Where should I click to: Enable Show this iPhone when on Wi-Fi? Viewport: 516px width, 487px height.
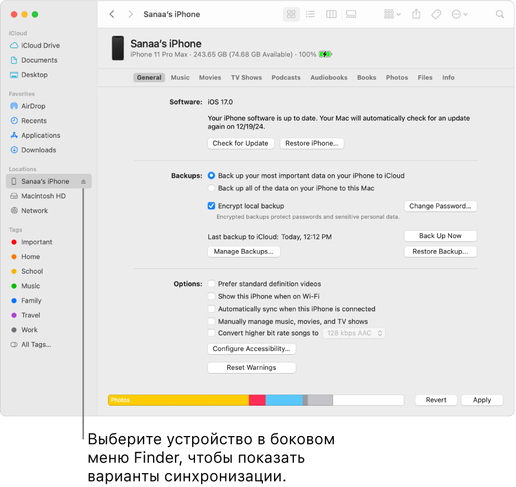(211, 297)
